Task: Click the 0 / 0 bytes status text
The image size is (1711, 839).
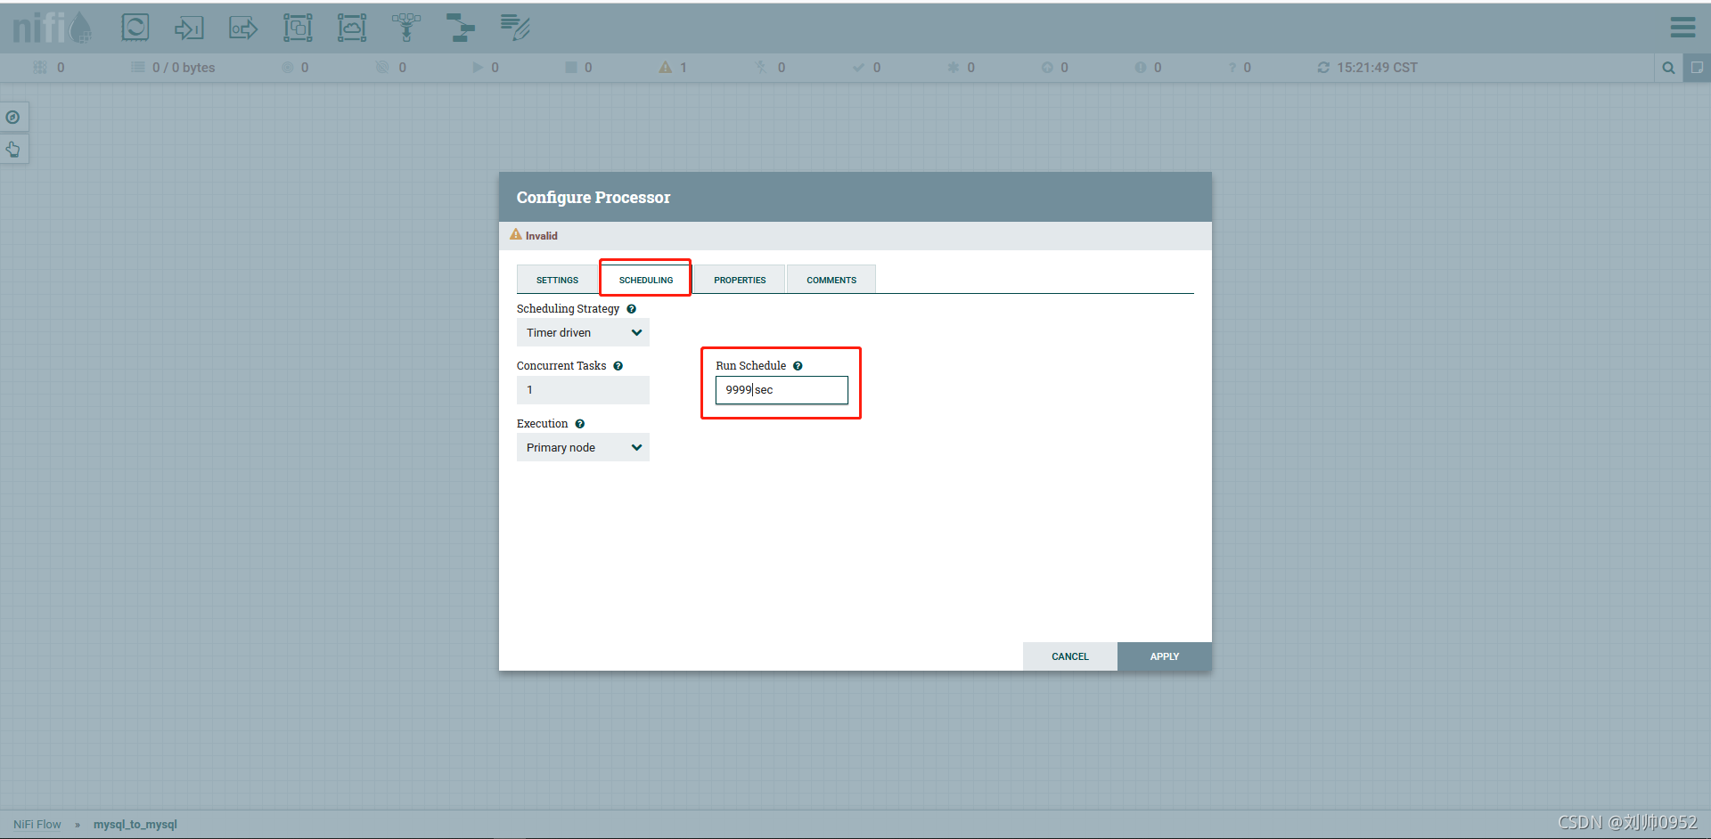Action: 184,68
